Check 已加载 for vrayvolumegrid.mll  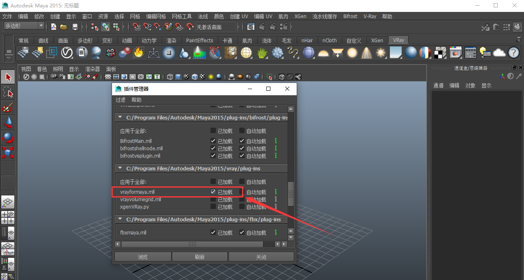pyautogui.click(x=213, y=199)
